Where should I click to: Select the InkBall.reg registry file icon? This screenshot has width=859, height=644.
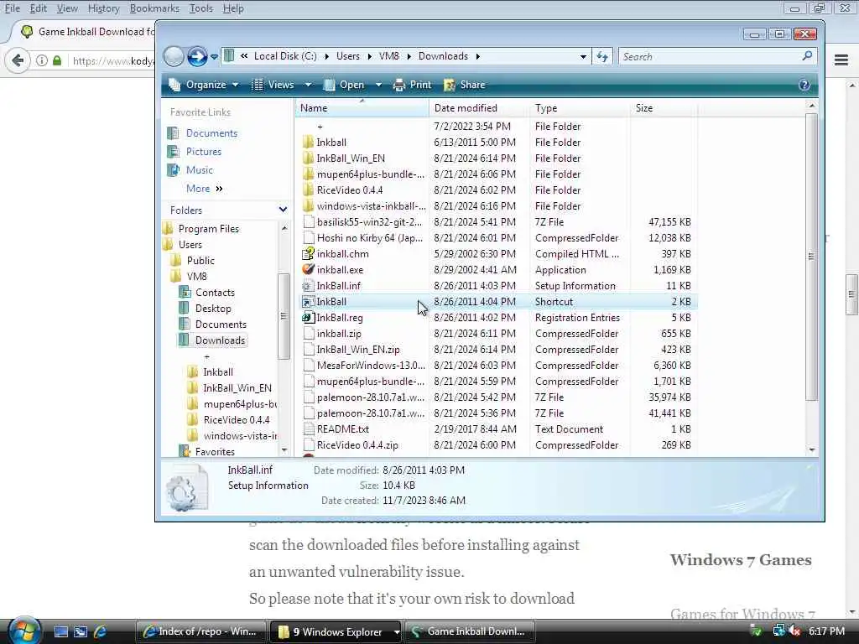tap(309, 317)
